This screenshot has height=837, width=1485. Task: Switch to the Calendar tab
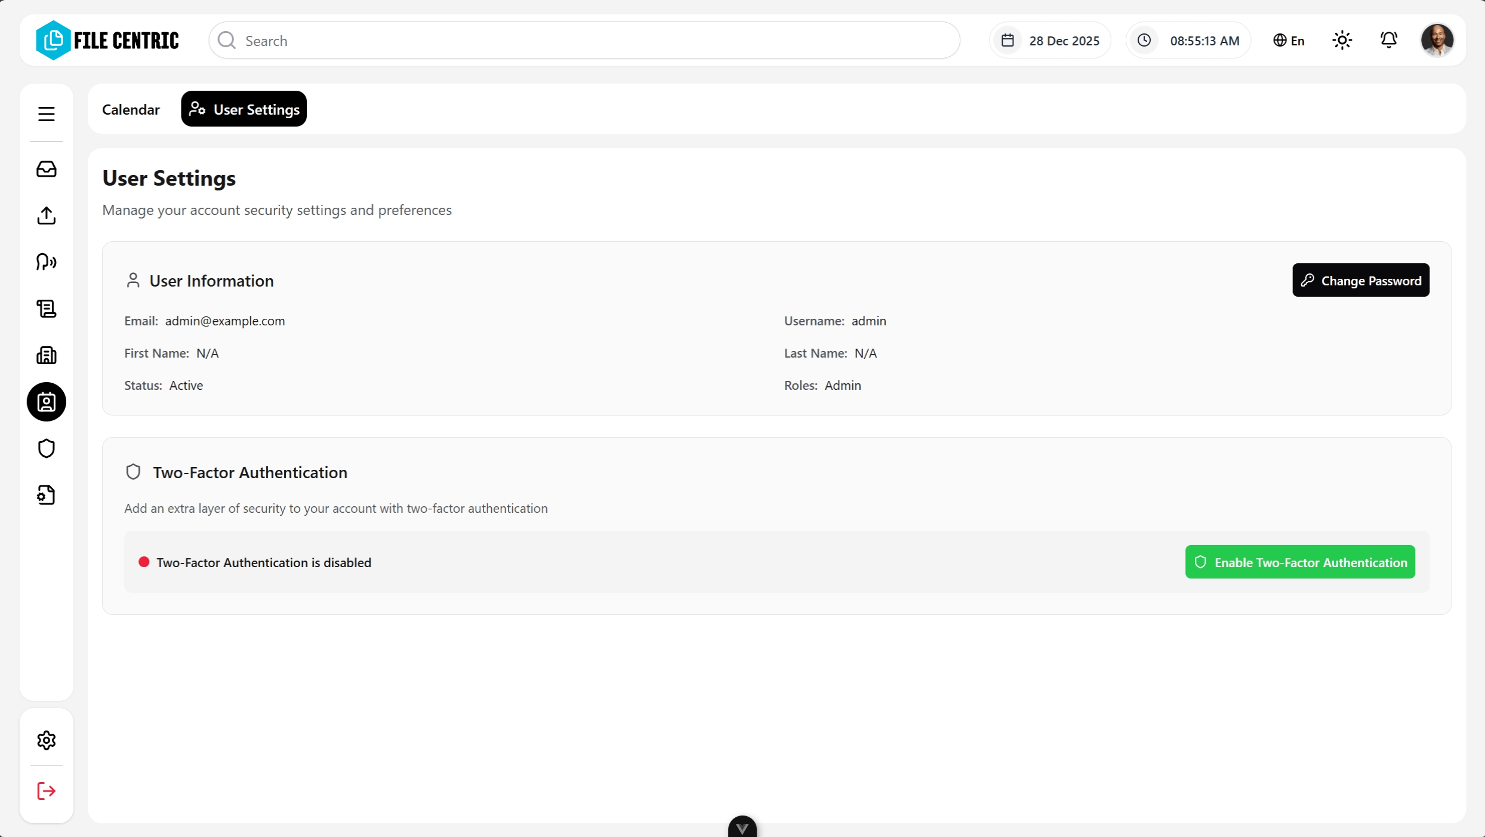pos(131,109)
